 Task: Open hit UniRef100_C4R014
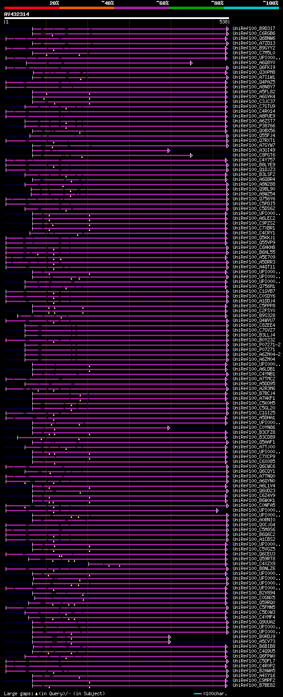[254, 111]
